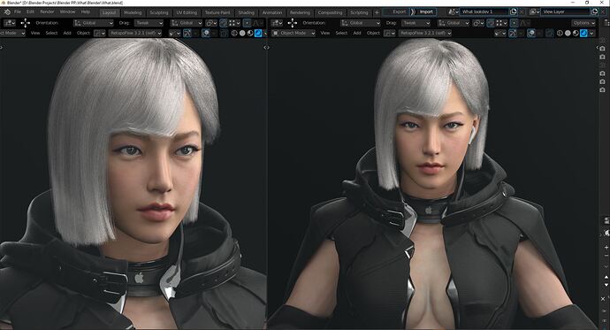
Task: Open left viewport RetopoFlow 3.2.1 dropdown
Action: click(135, 33)
